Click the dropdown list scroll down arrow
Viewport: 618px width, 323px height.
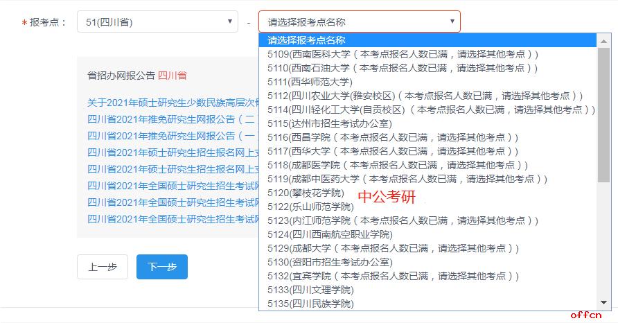(x=603, y=304)
